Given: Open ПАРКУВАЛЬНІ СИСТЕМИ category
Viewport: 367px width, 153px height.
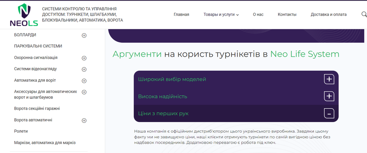Looking at the screenshot, I should pyautogui.click(x=38, y=46).
